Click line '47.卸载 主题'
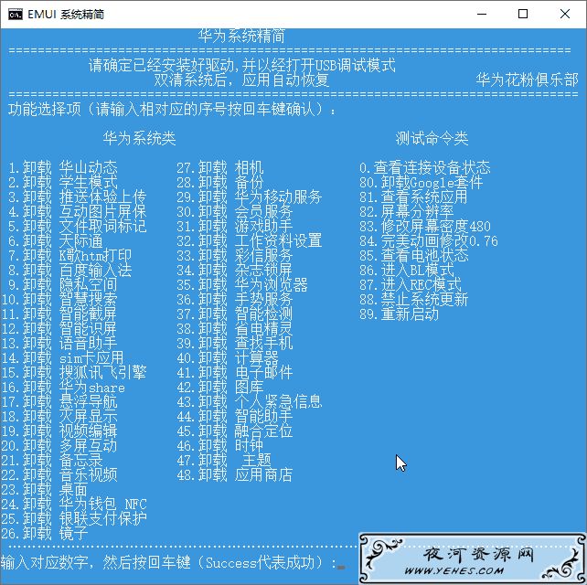 coord(224,460)
